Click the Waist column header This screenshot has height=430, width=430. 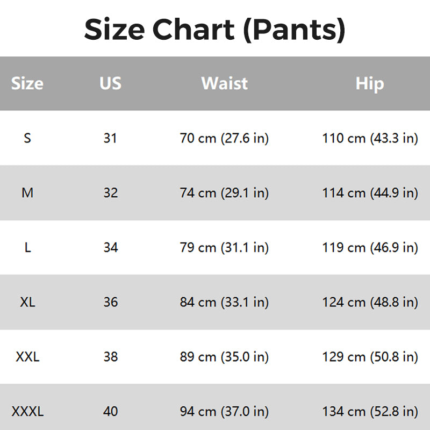tap(224, 83)
